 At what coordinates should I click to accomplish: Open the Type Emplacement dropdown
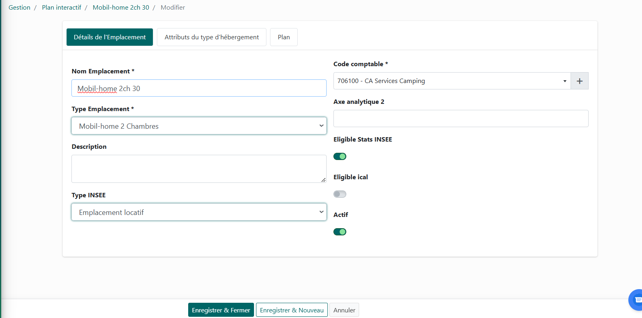coord(199,126)
